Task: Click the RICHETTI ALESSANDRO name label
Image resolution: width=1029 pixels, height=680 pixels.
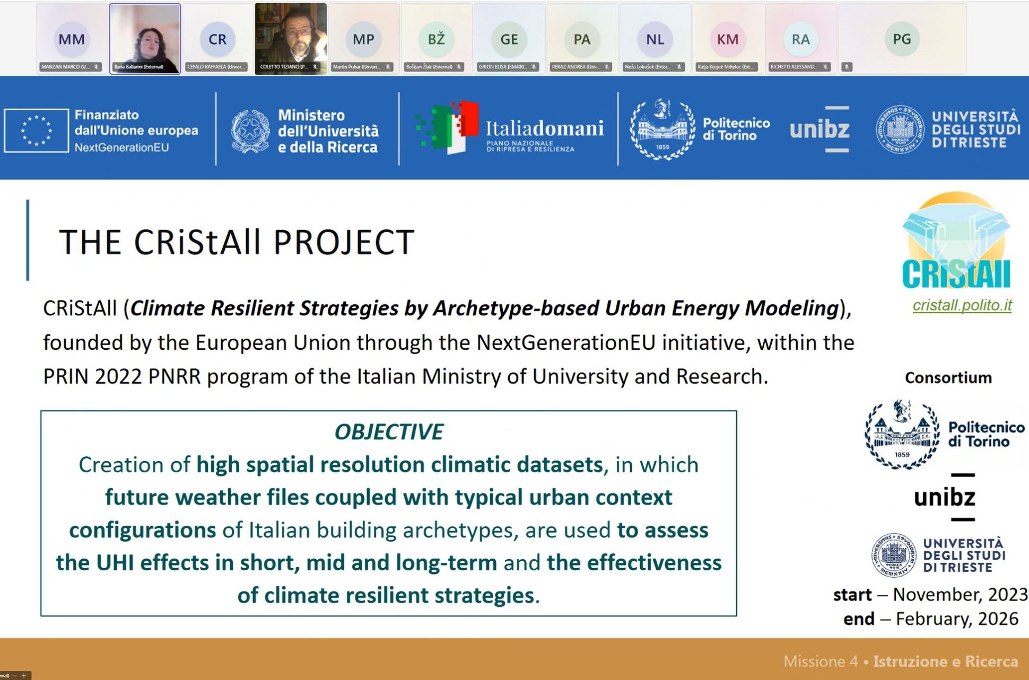Action: pyautogui.click(x=793, y=67)
